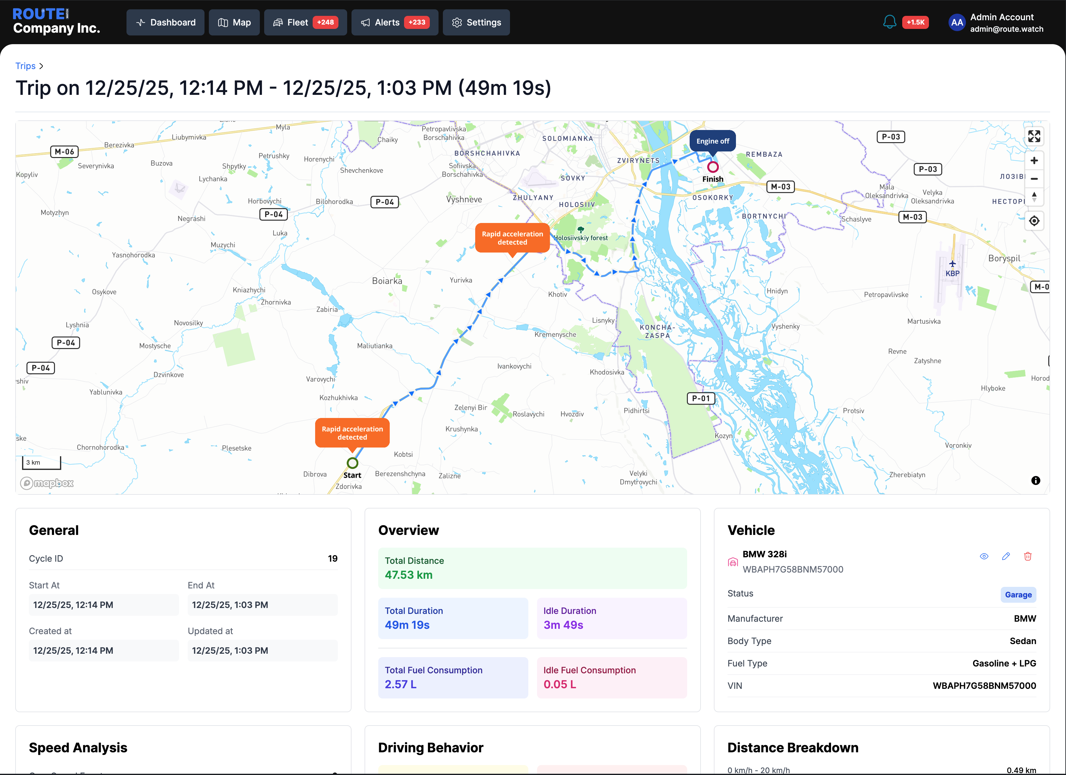The width and height of the screenshot is (1066, 775).
Task: Delete vehicle using trash icon
Action: (1027, 556)
